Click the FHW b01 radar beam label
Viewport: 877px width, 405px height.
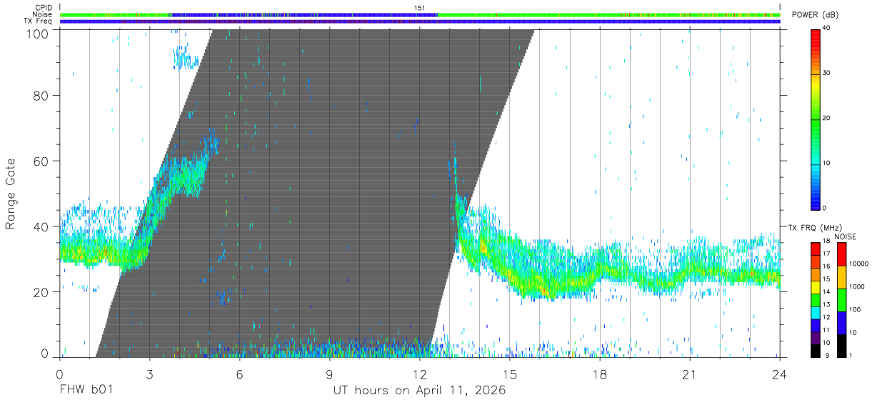(86, 391)
